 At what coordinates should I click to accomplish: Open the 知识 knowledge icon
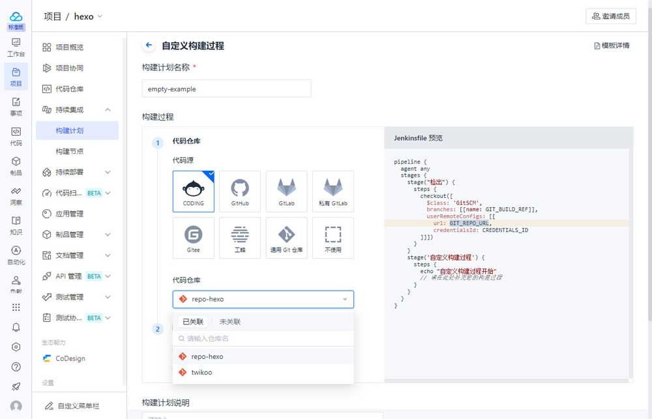pos(16,225)
